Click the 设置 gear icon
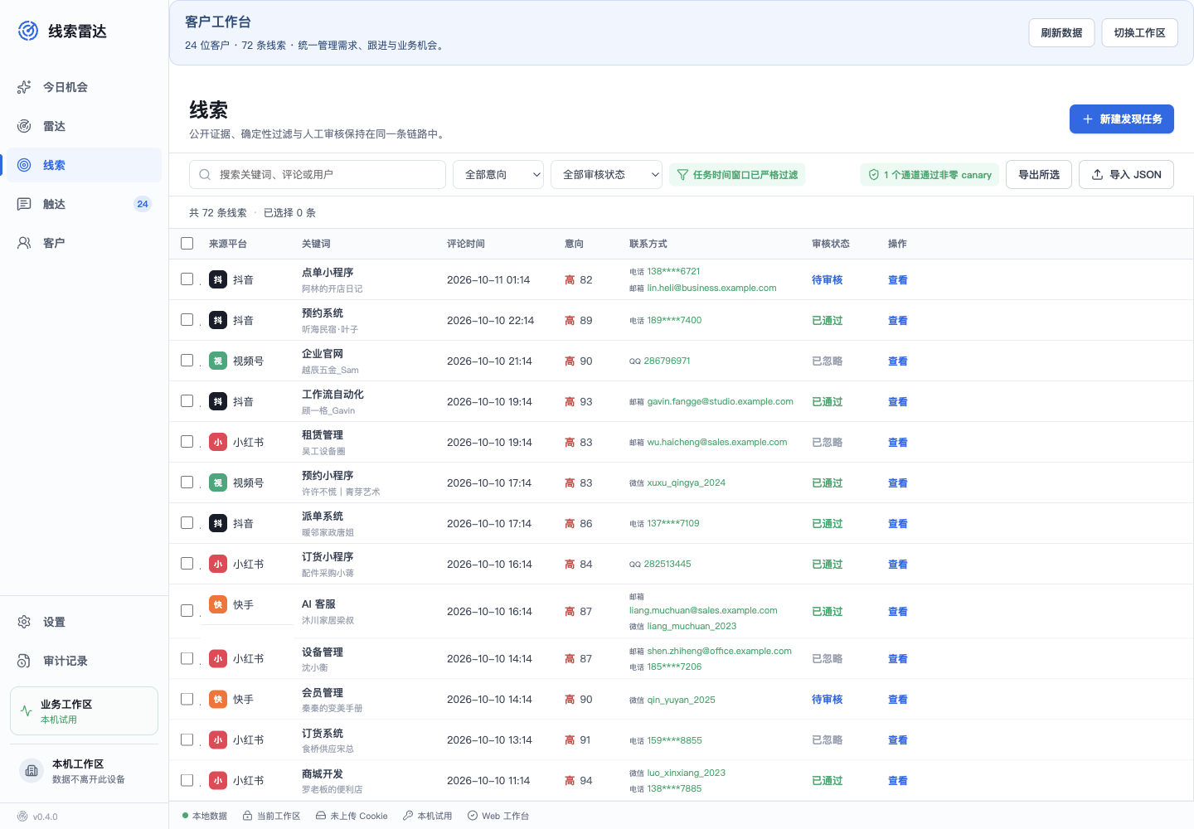This screenshot has height=829, width=1194. [x=24, y=622]
